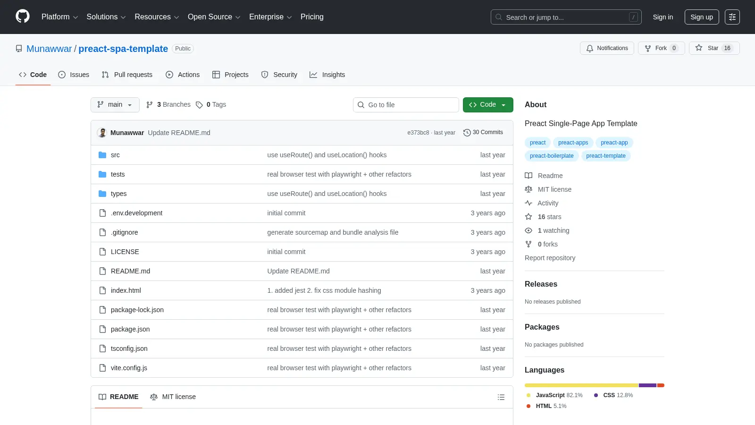The height and width of the screenshot is (425, 755).
Task: Click the star icon next to 16 stars
Action: click(528, 217)
